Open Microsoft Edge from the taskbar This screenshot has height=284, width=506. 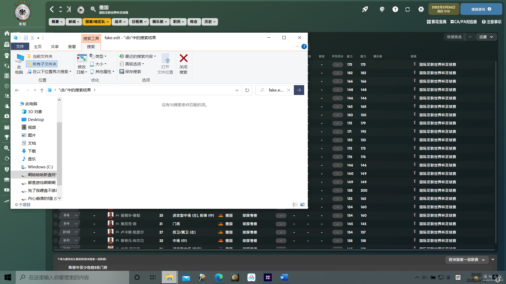click(218, 277)
